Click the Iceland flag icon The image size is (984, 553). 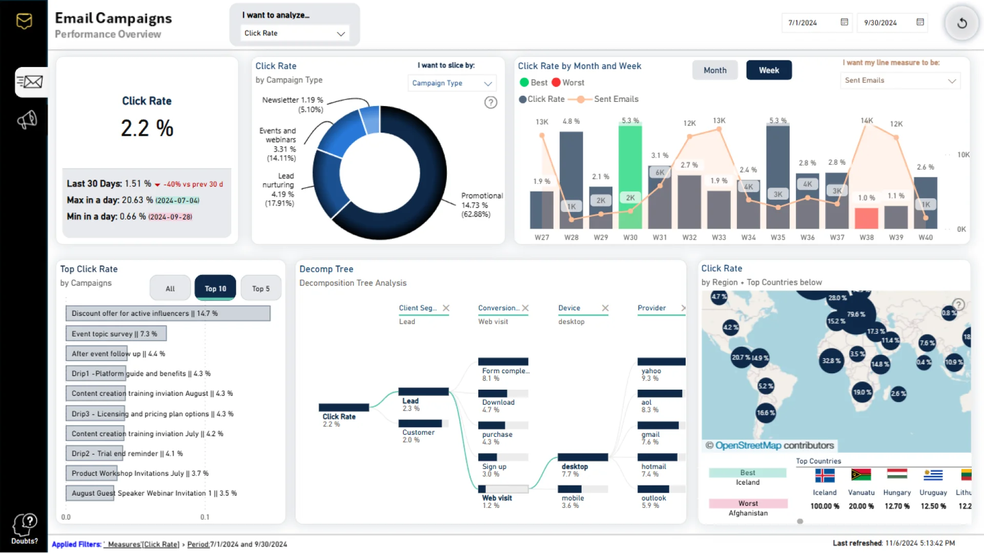coord(825,476)
